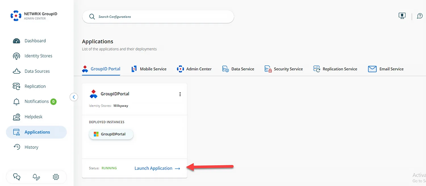
Task: Switch to the Admin Center tab
Action: [194, 69]
